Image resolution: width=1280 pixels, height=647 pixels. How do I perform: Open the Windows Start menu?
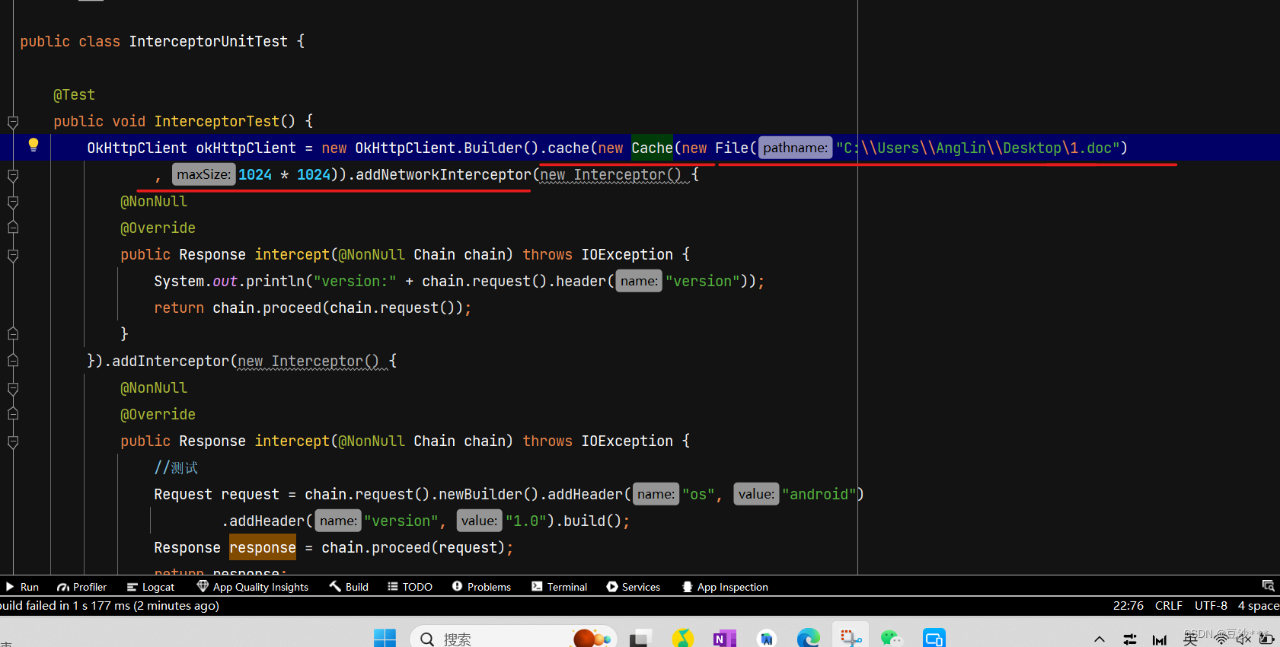click(385, 638)
